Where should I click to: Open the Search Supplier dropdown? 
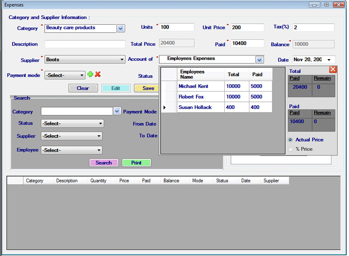pos(72,136)
